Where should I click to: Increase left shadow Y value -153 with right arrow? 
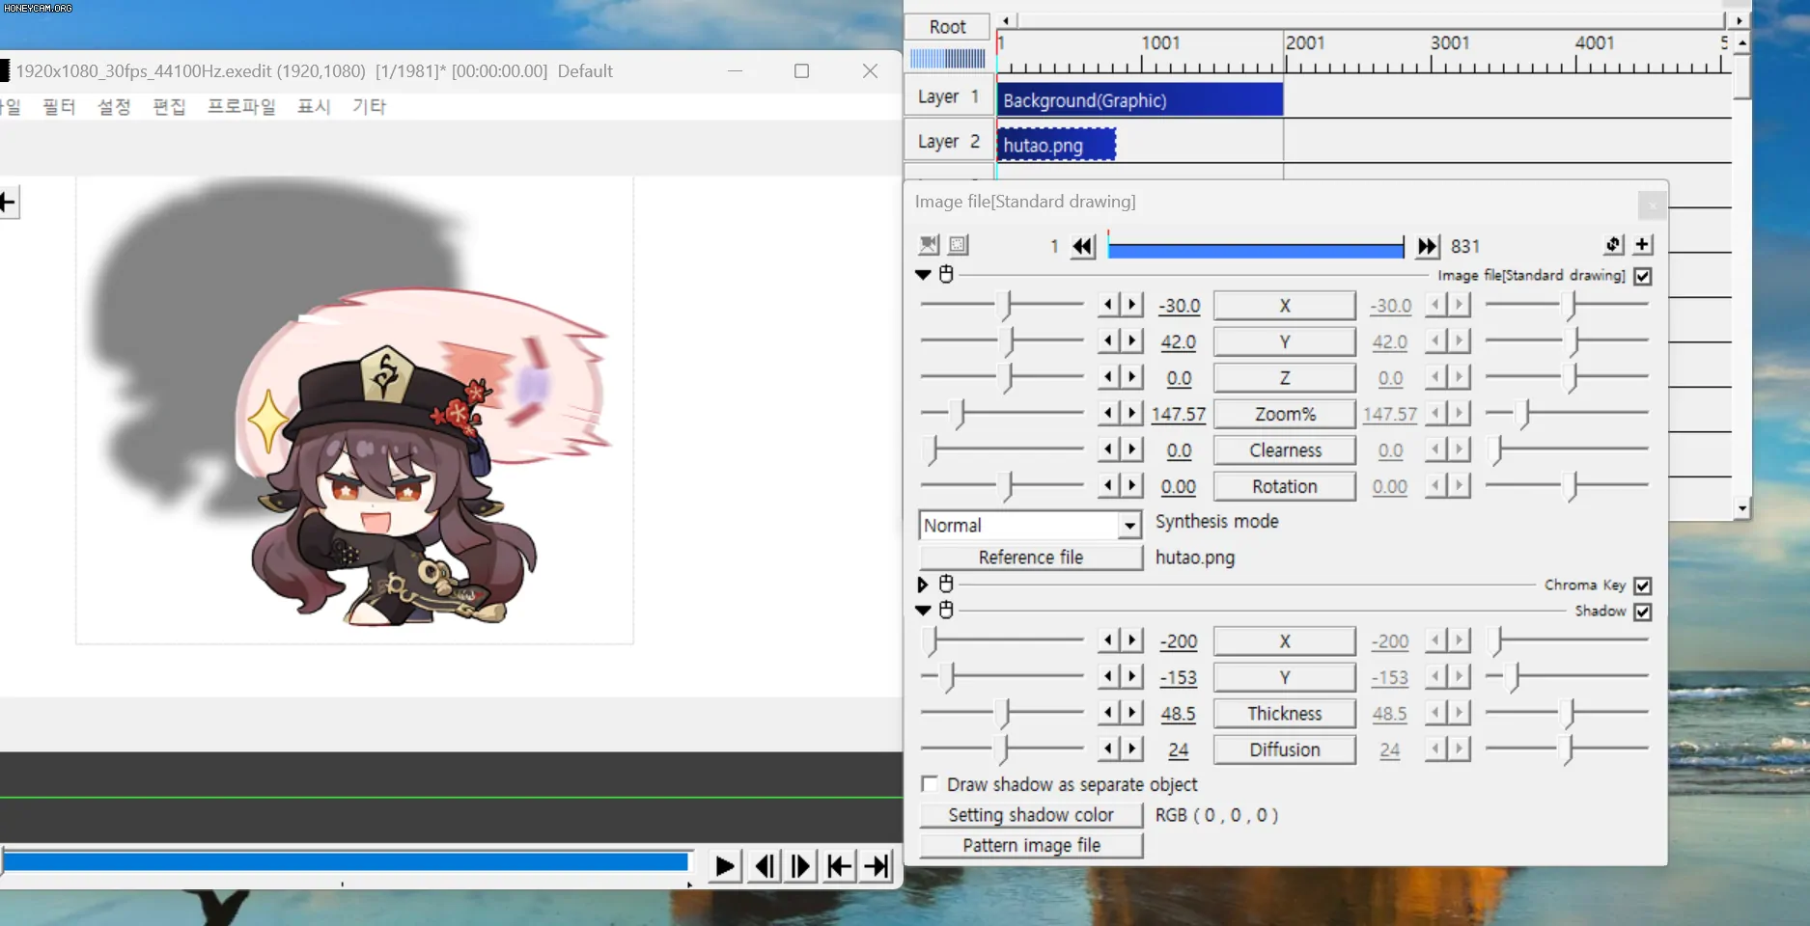(1132, 676)
